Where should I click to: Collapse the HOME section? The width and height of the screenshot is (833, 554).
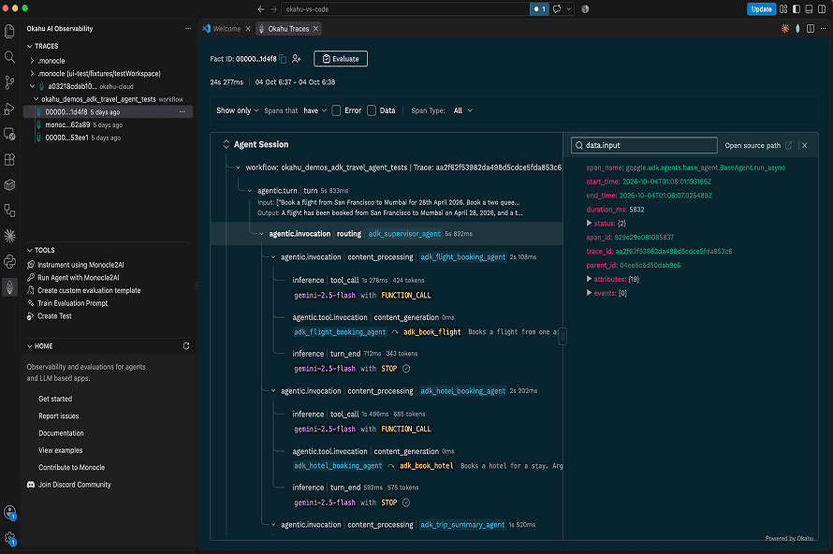pyautogui.click(x=30, y=346)
